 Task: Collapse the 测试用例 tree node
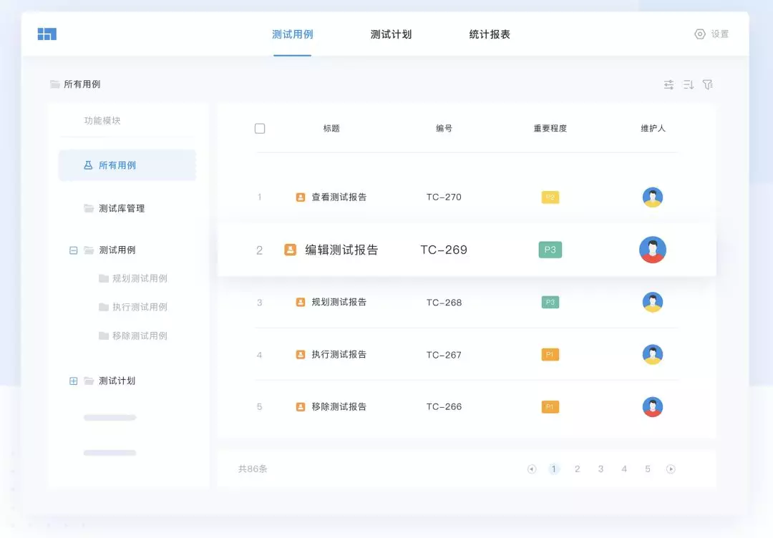point(74,250)
